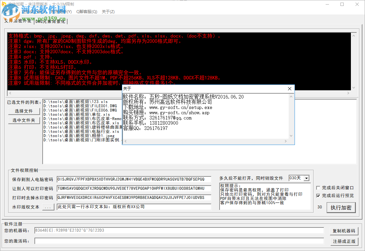
Task: Click the 您的机器码 field
Action: coord(179,230)
